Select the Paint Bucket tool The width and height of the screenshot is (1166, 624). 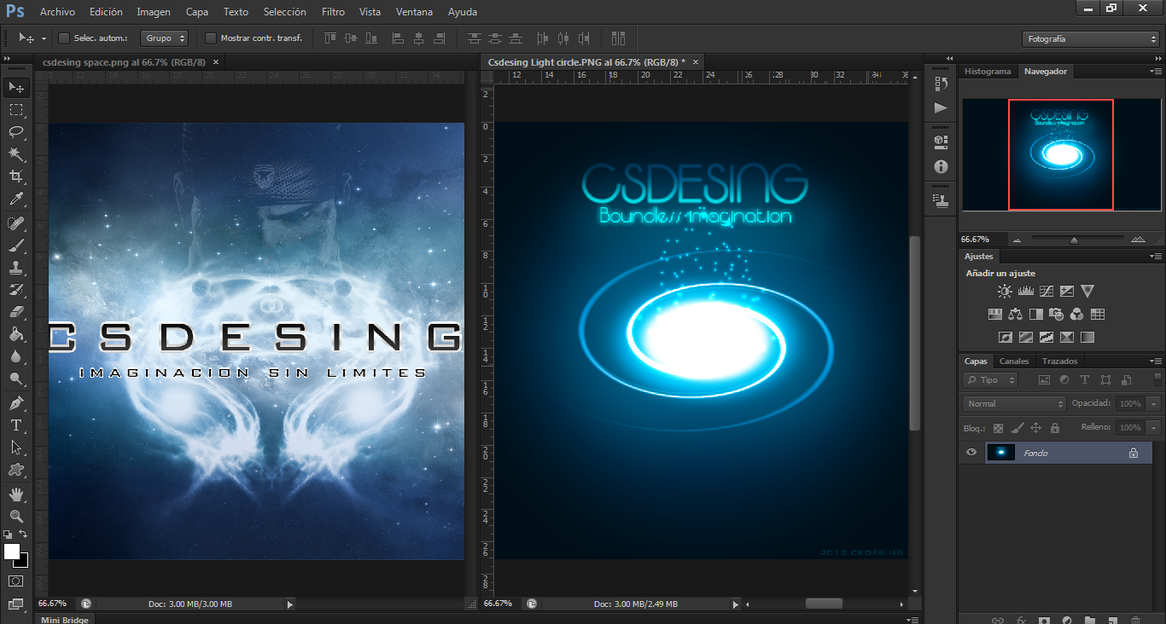coord(16,334)
